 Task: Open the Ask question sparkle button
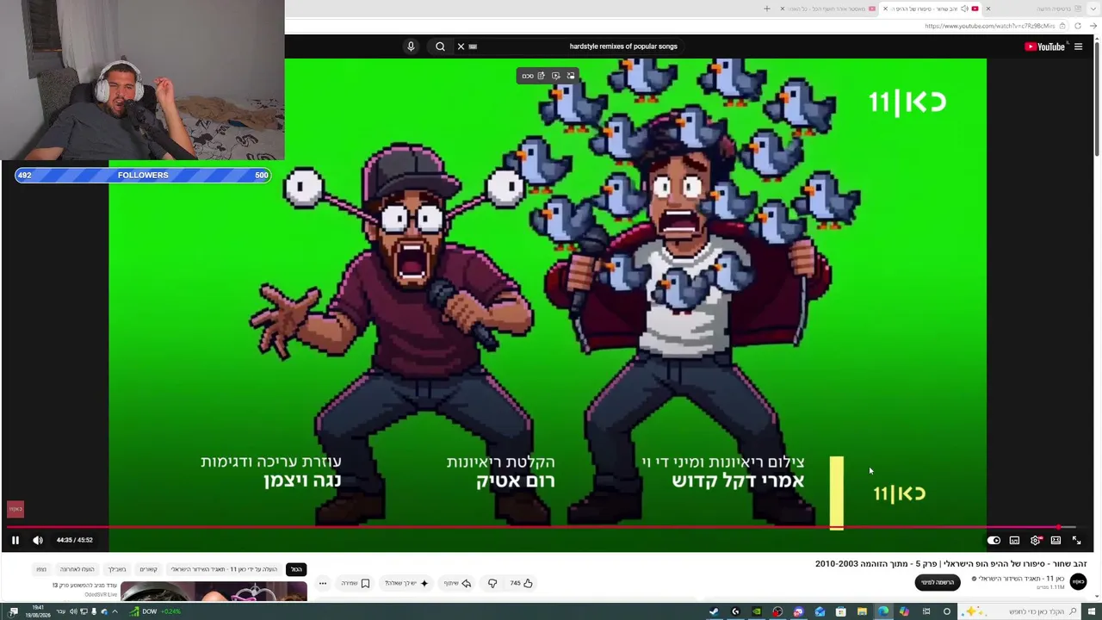[x=407, y=583]
